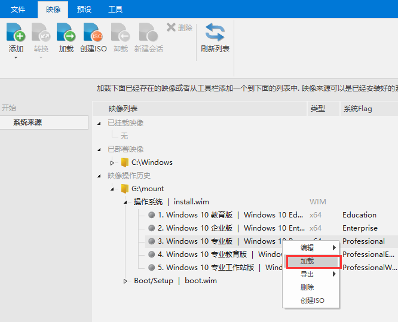Click gray status dot of Windows 10 教育版
This screenshot has width=398, height=322.
(152, 215)
